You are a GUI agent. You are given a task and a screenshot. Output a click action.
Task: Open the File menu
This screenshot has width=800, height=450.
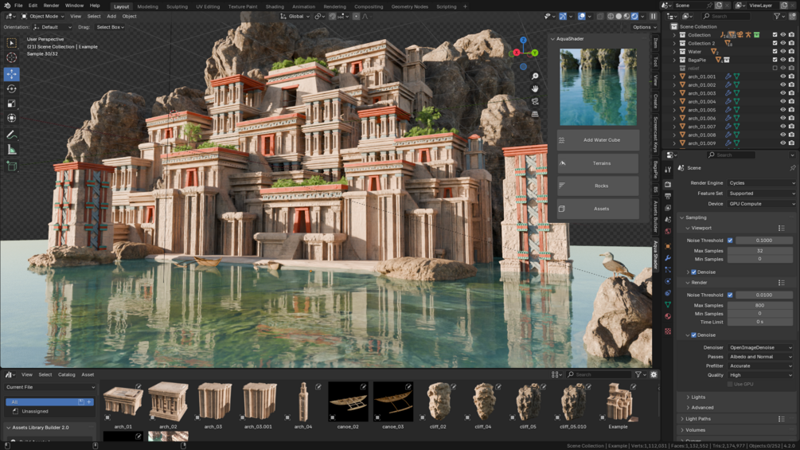point(18,6)
